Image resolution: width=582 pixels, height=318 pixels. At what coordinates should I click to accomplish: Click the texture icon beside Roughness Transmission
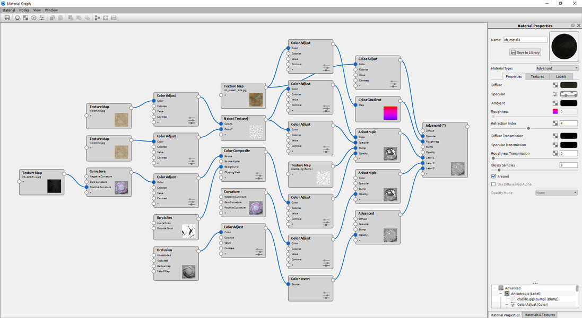click(x=555, y=153)
